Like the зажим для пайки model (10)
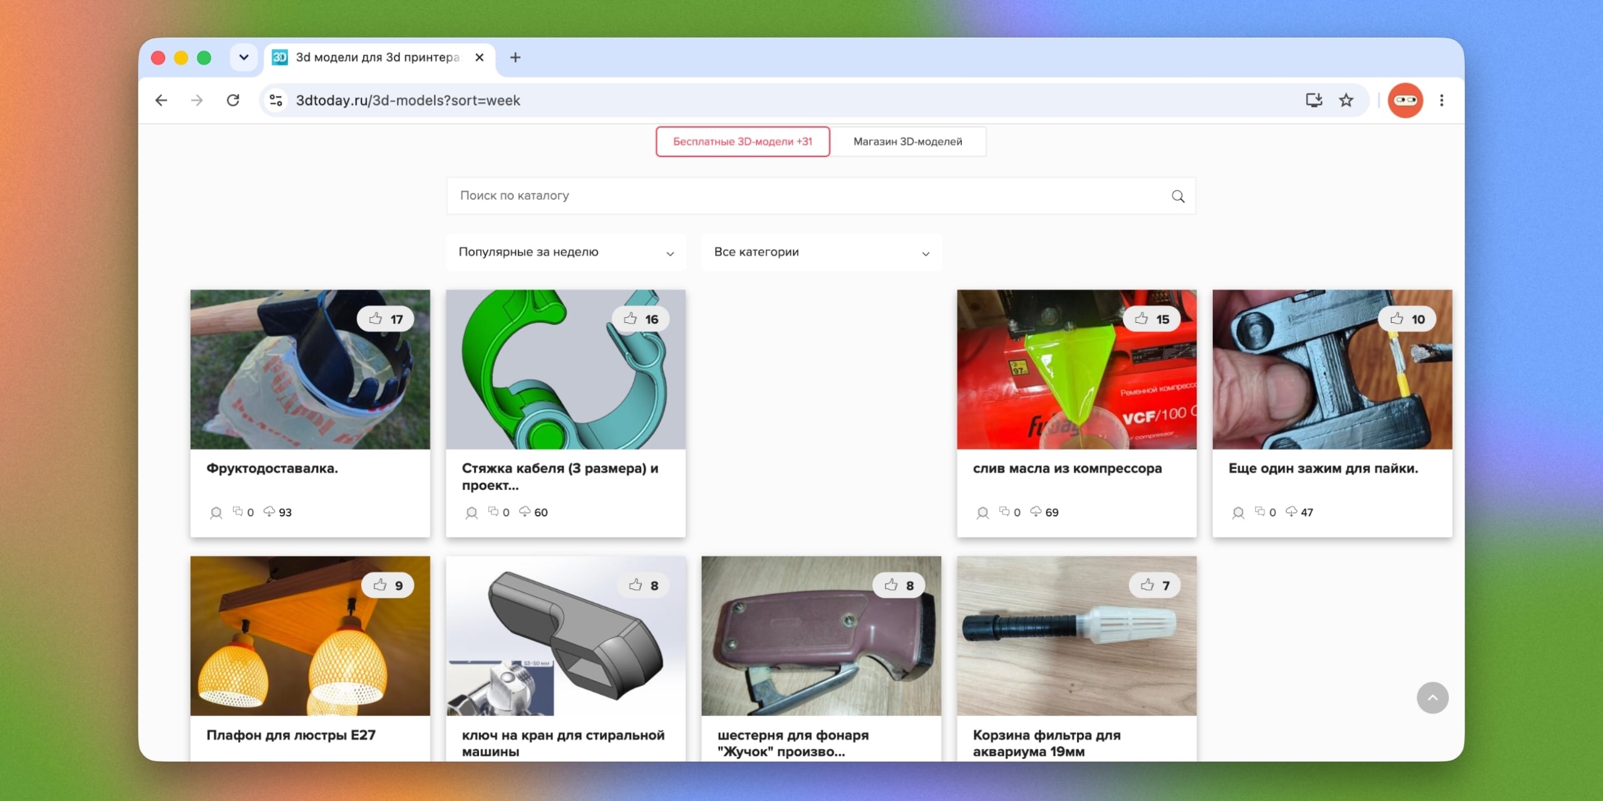The image size is (1603, 801). point(1407,319)
